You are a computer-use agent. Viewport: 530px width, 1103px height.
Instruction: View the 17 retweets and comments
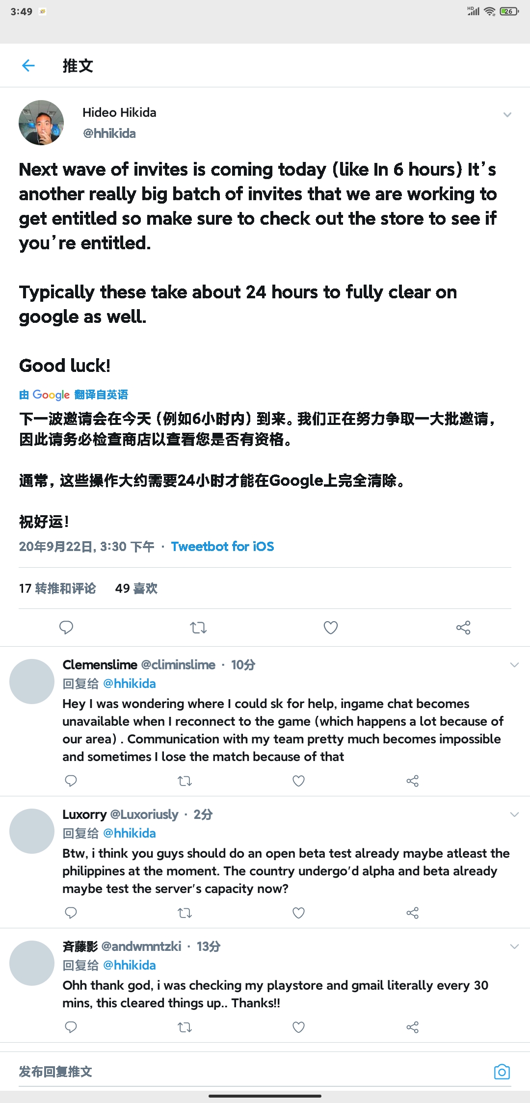coord(57,588)
